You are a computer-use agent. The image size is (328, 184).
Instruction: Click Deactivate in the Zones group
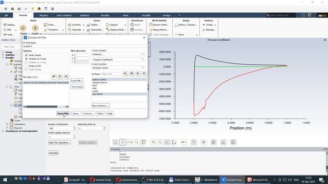coord(95,30)
